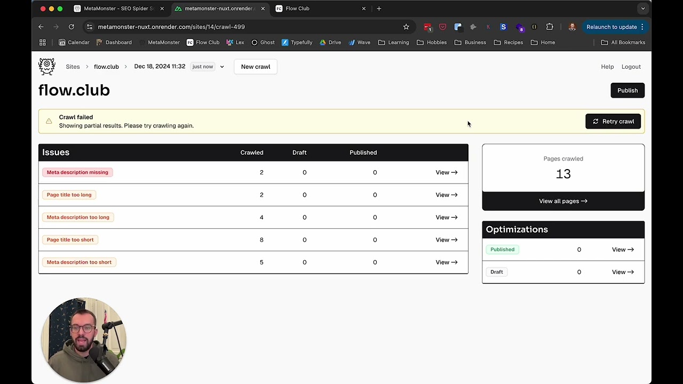Open the Drive bookmark
Screen dimensions: 683x384
pos(330,42)
